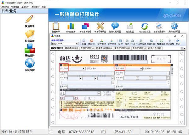Click the 保存 floppy disk button
This screenshot has height=135, width=189.
[x=120, y=42]
